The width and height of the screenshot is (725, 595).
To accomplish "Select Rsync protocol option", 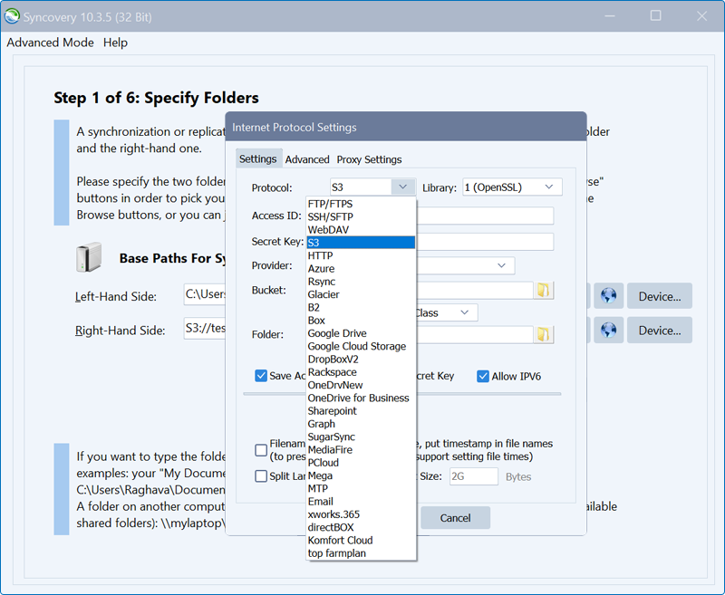I will pyautogui.click(x=361, y=282).
